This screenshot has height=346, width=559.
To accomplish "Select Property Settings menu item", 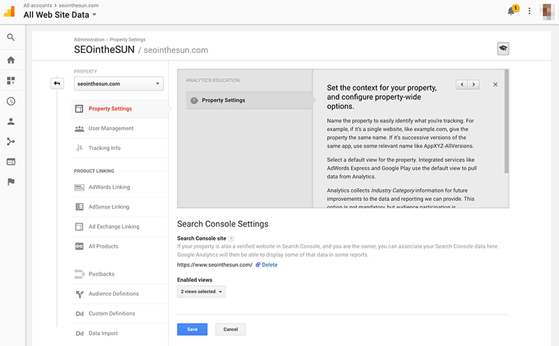I will tap(119, 109).
